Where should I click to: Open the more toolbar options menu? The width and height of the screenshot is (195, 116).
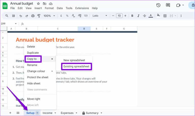[x=181, y=16]
